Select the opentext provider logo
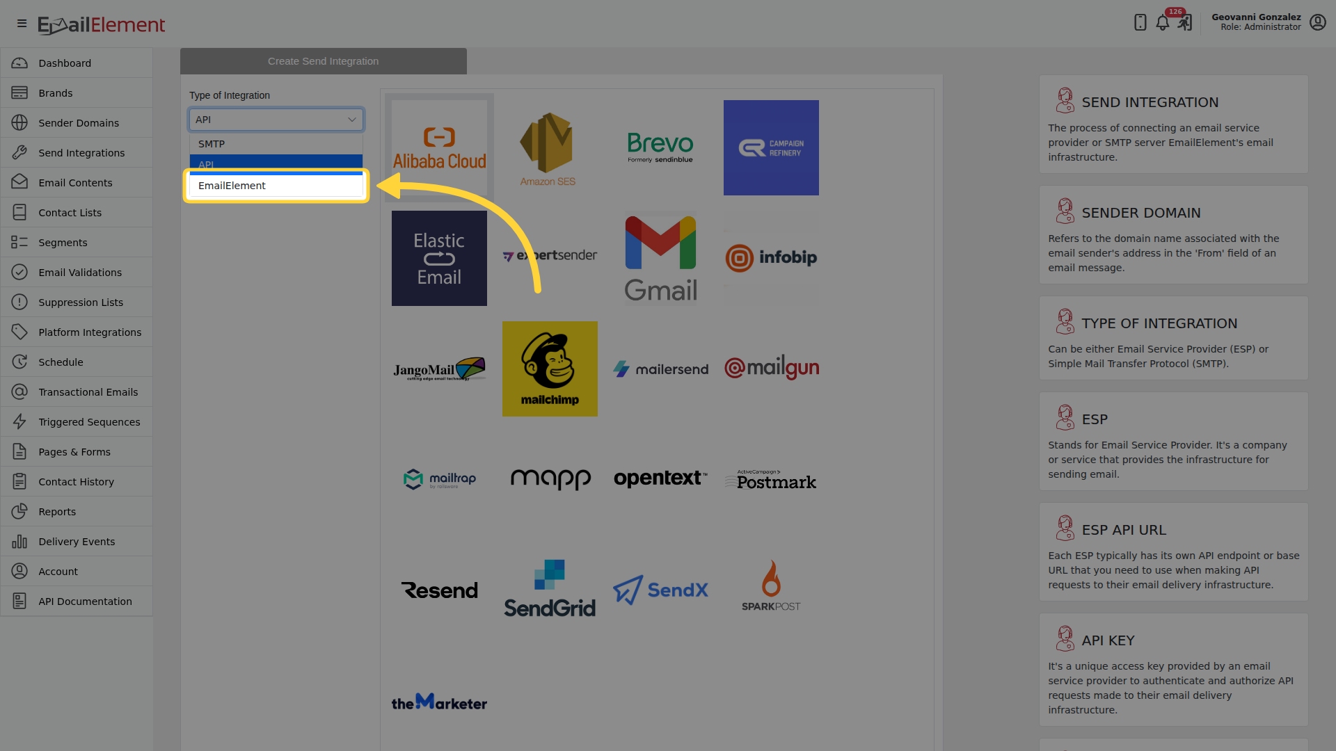 coord(660,478)
